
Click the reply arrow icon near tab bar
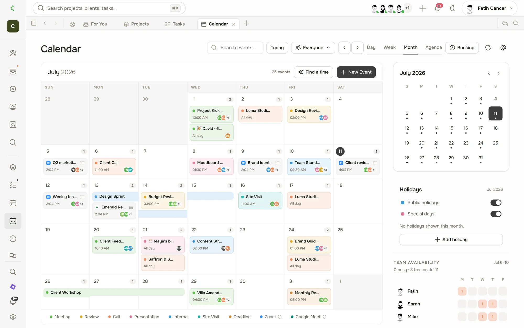[505, 23]
